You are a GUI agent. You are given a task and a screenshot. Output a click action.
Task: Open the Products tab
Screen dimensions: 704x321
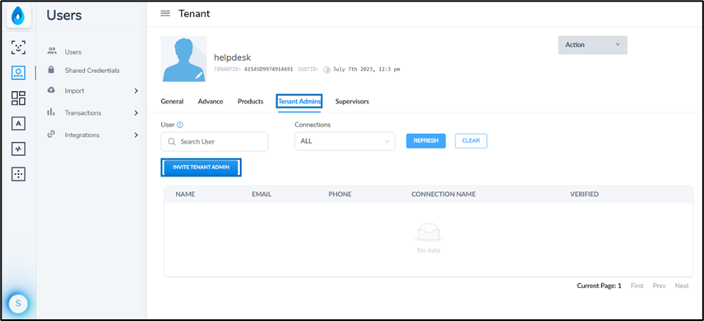(251, 101)
